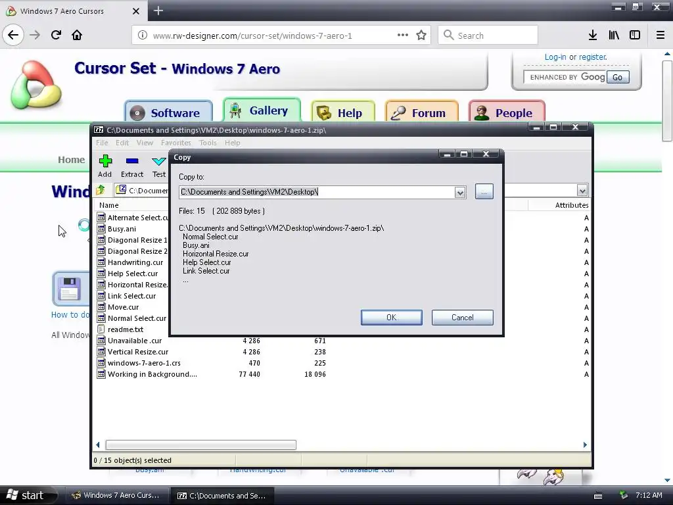
Task: Open 7-Zip Help menu
Action: [232, 143]
